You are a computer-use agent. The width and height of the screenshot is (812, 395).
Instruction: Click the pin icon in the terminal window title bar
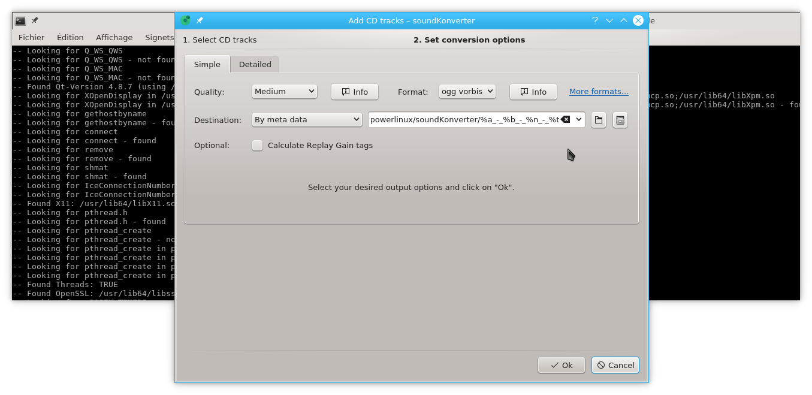35,20
